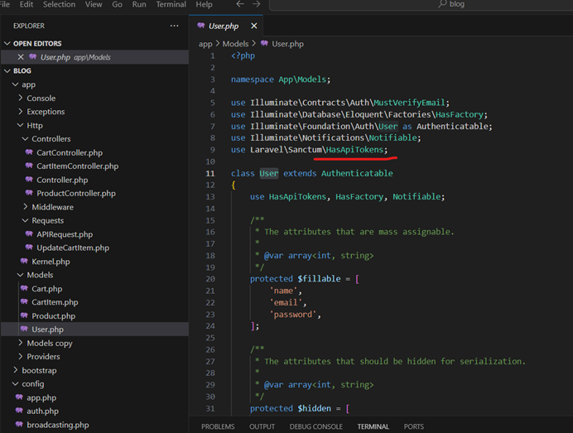Open the Explorer more actions ellipsis

click(174, 26)
